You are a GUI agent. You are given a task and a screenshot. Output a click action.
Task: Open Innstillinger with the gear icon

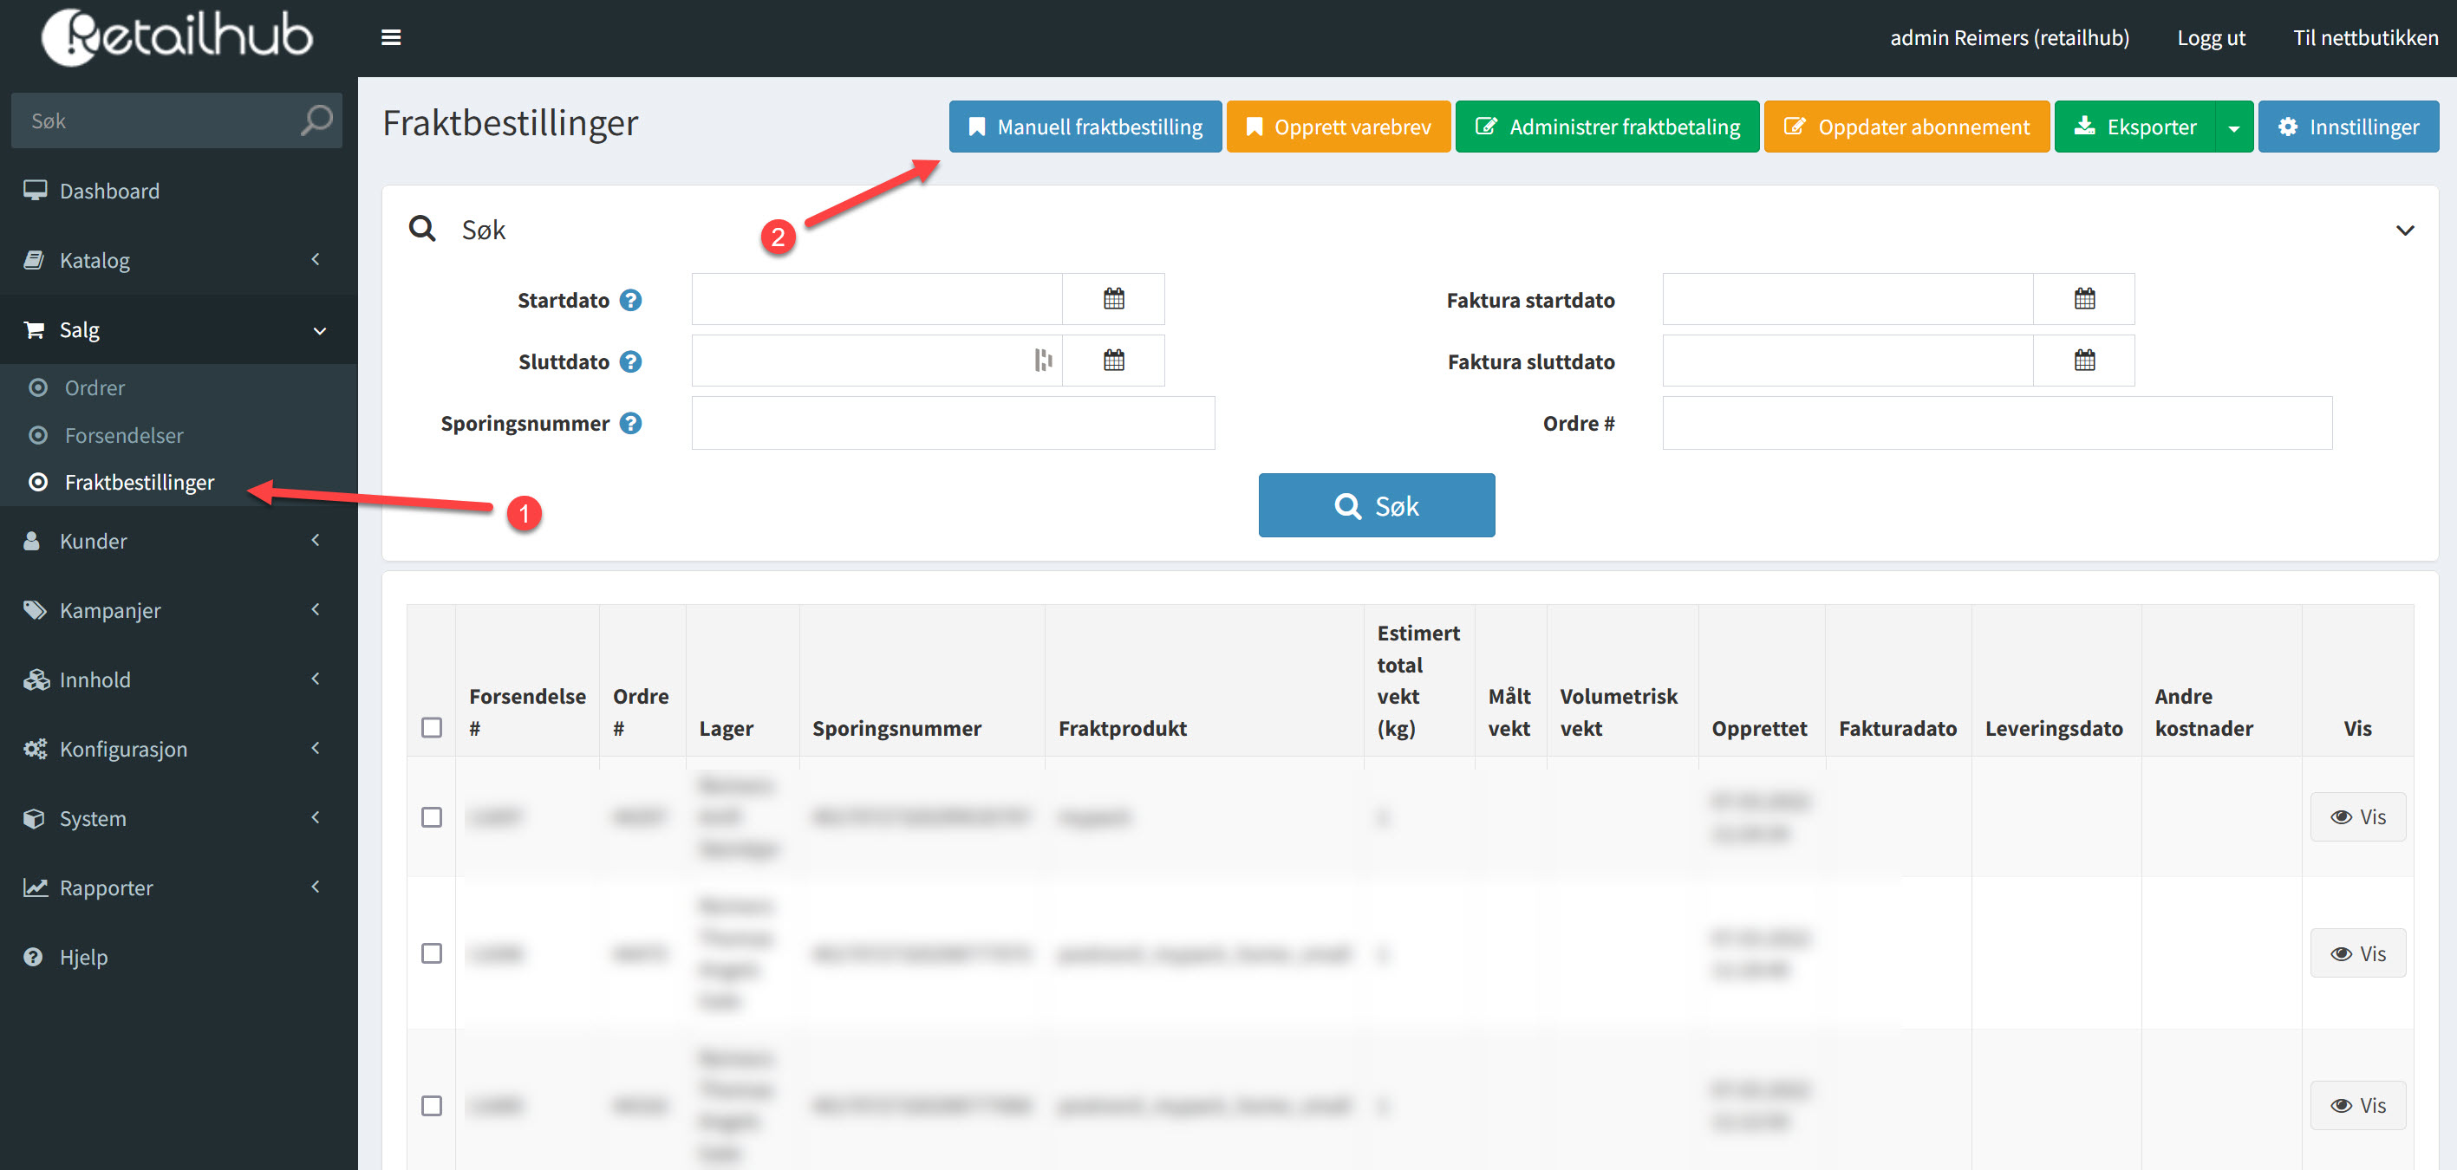(2347, 127)
